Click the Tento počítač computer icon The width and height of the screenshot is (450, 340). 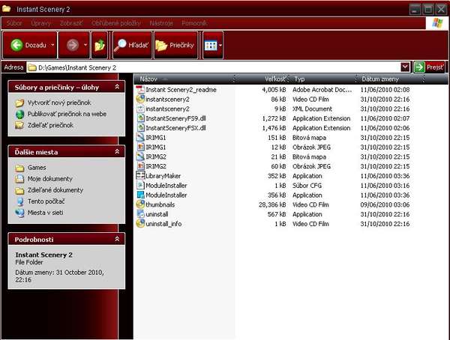coord(19,201)
